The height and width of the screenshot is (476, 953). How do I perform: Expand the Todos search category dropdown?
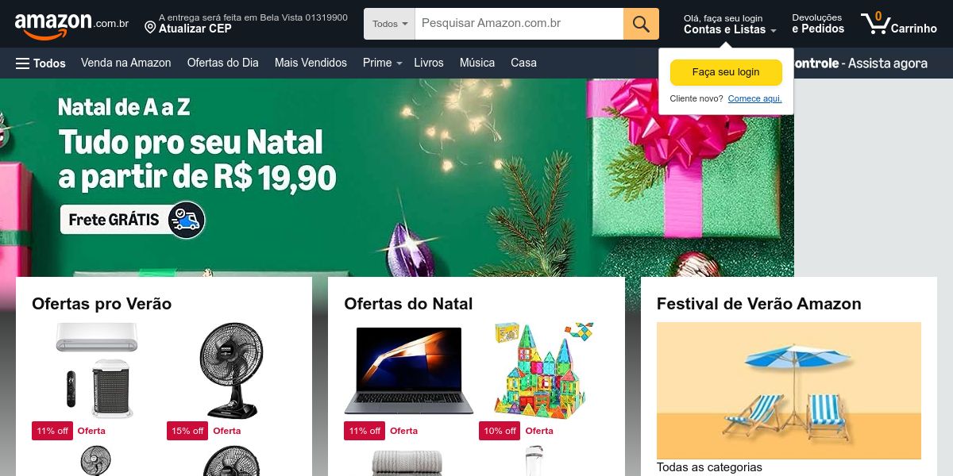(389, 24)
